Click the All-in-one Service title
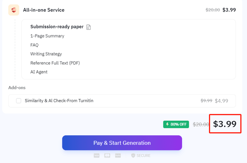This screenshot has width=247, height=163. [44, 10]
